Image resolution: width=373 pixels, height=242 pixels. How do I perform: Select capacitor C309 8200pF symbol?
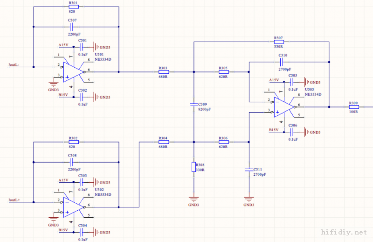pos(194,105)
